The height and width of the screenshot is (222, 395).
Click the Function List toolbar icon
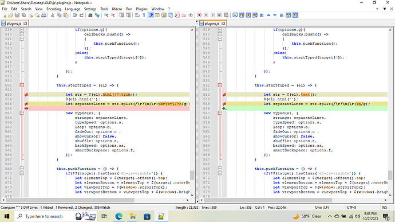177,15
